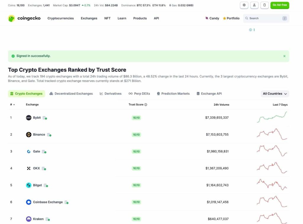Viewport: 303px width, 224px height.
Task: Click the green reserves badge next to Binance
Action: [x=49, y=135]
